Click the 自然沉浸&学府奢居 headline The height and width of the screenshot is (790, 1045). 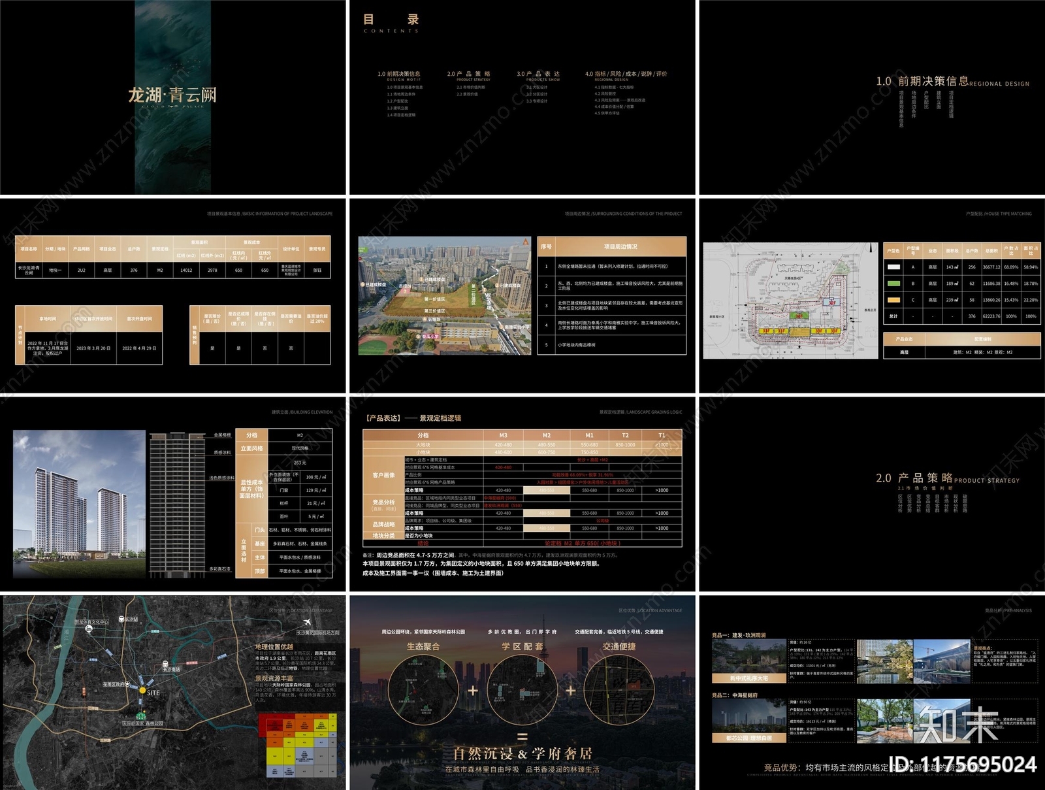pyautogui.click(x=522, y=753)
